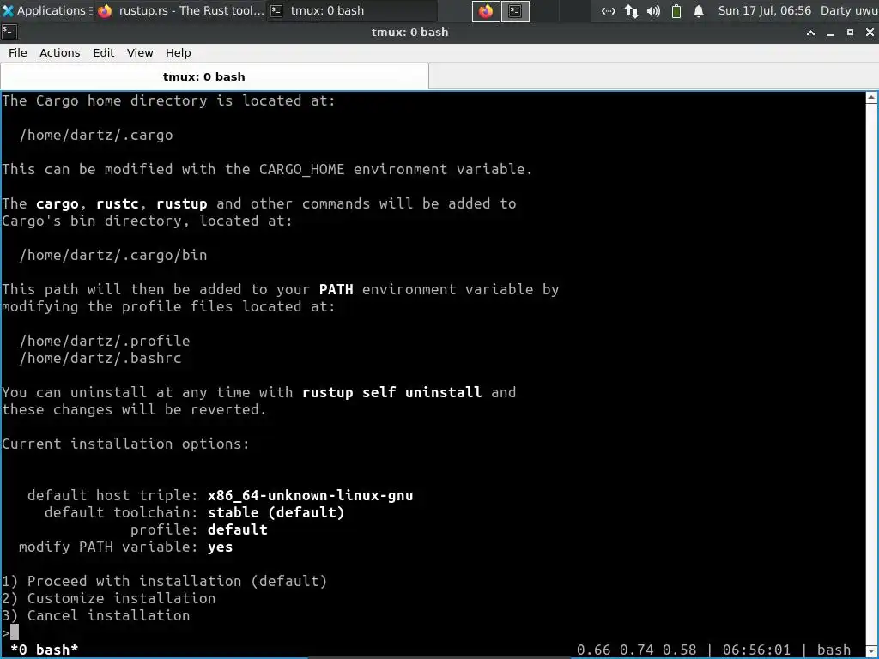Screen dimensions: 879x659
Task: Open the View menu
Action: point(140,52)
